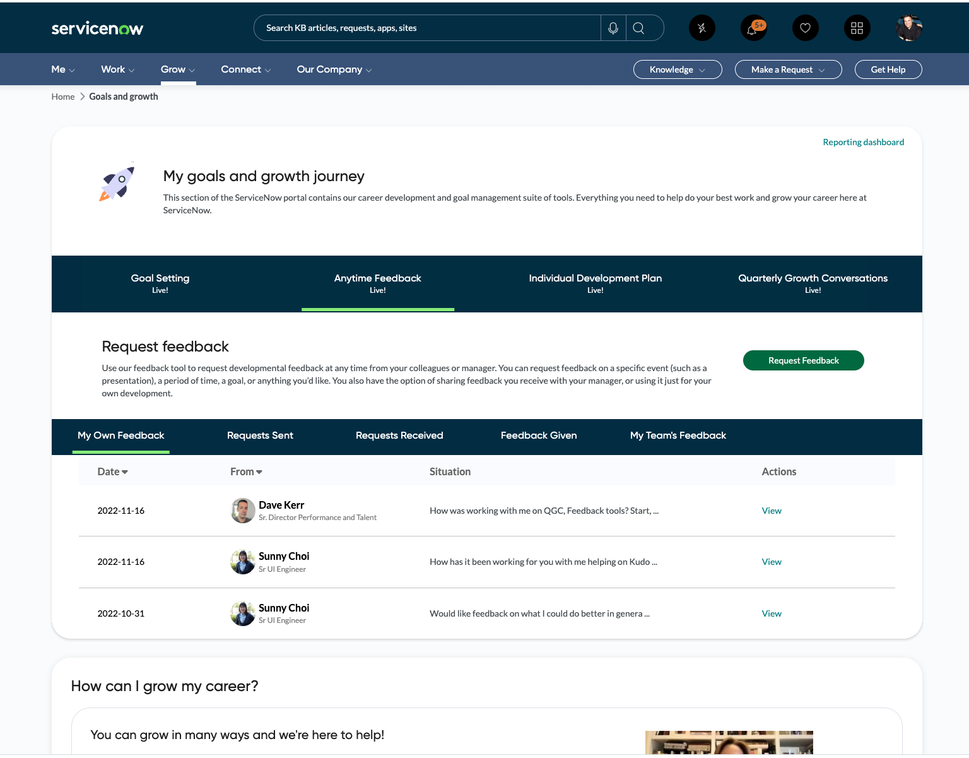Viewport: 969px width, 758px height.
Task: Expand the Our Company menu
Action: [x=334, y=69]
